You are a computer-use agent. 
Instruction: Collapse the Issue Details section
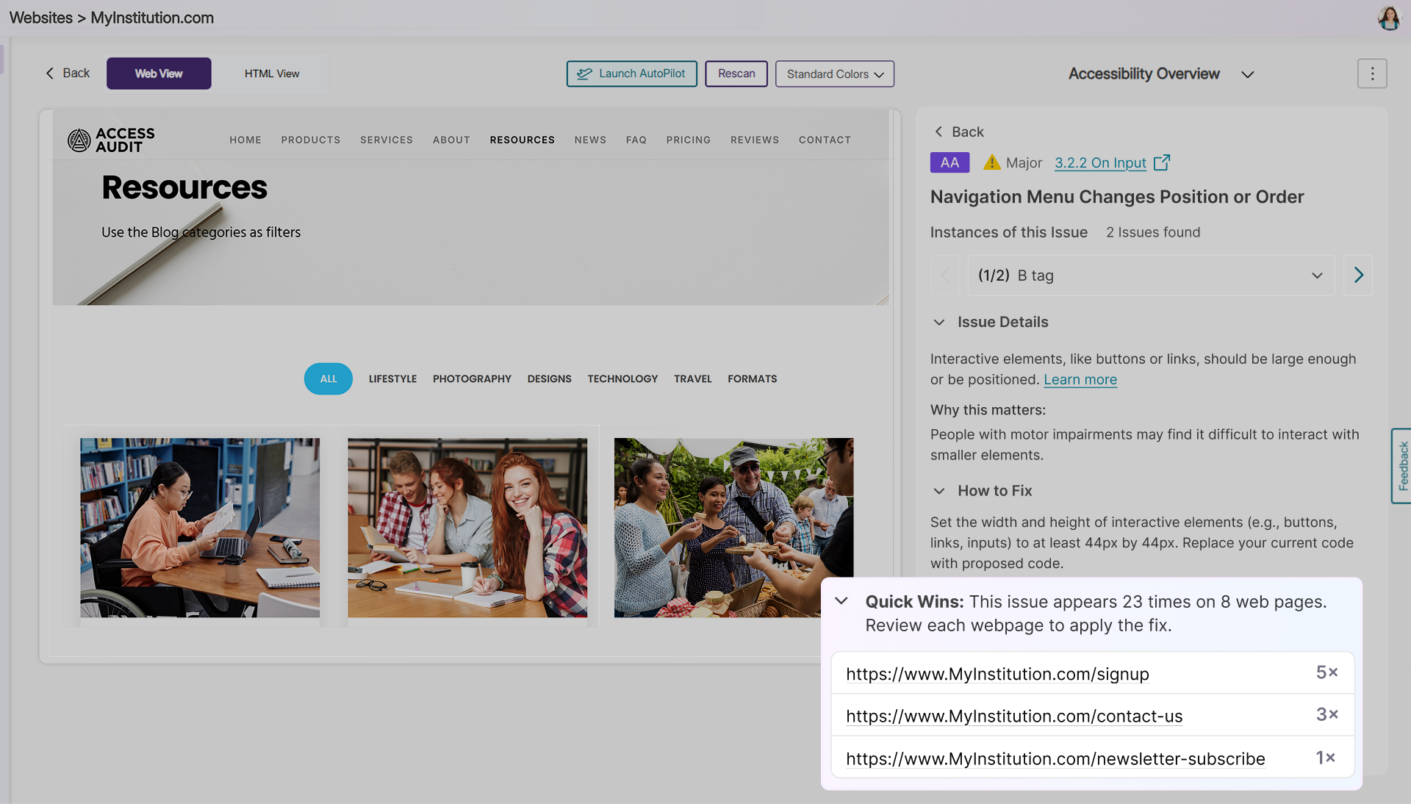(938, 322)
